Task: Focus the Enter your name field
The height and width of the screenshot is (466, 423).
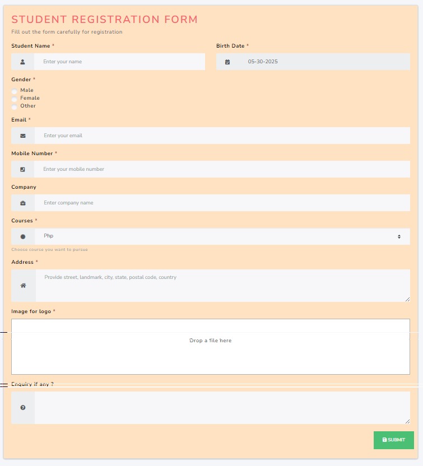Action: pyautogui.click(x=119, y=62)
